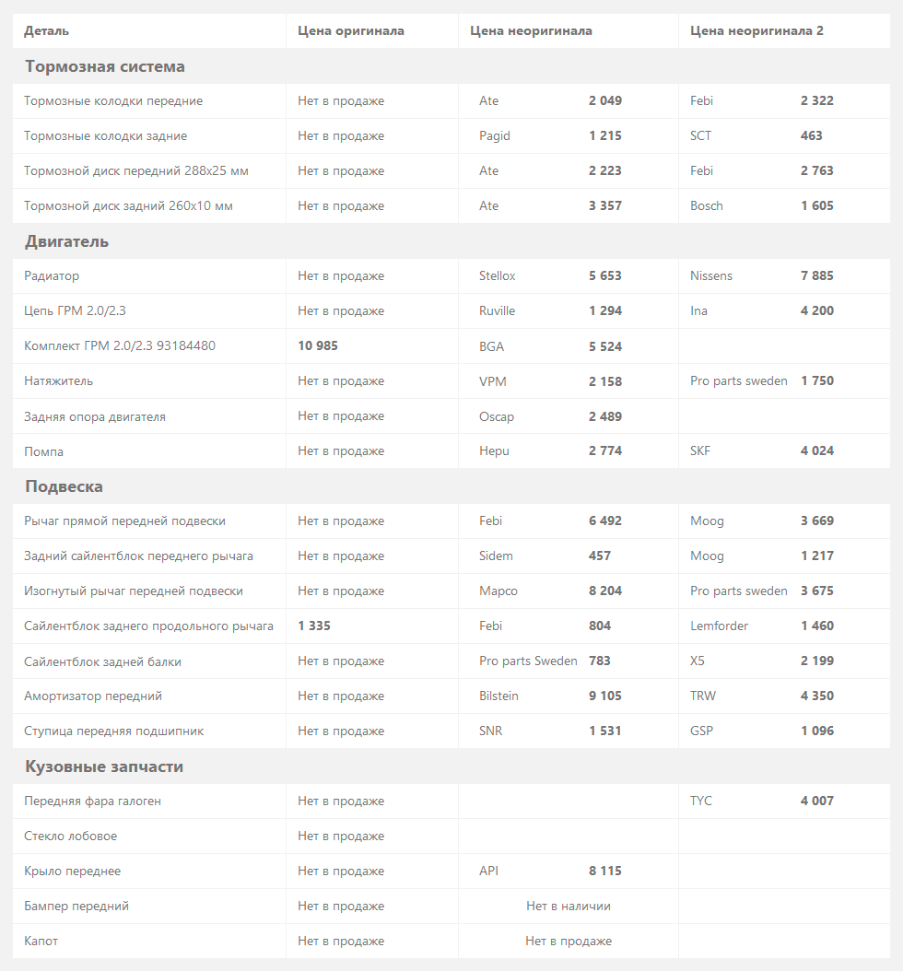
Task: Select the 'Подвеска' section heading
Action: (64, 486)
